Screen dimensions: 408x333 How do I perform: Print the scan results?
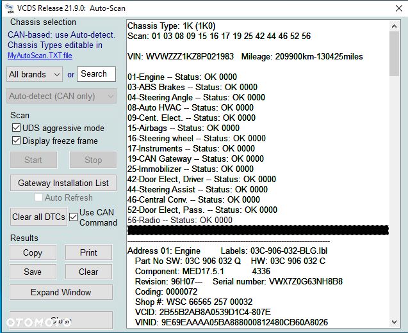coord(88,252)
